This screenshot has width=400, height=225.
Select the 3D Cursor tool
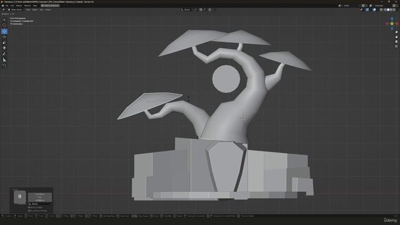(x=4, y=25)
